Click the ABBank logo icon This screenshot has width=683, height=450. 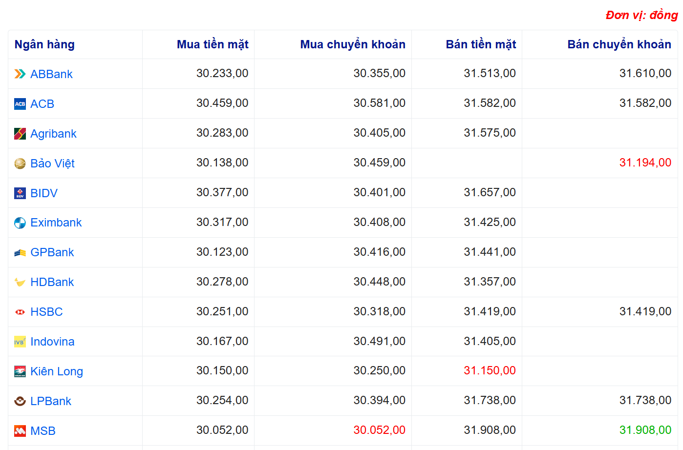pyautogui.click(x=20, y=74)
